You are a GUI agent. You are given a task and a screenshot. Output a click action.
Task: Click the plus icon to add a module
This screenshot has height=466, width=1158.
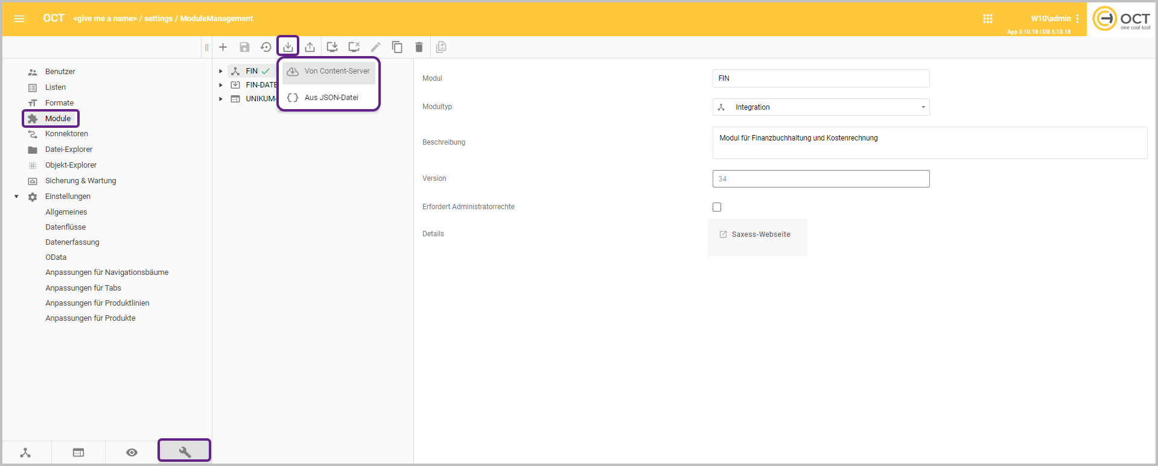coord(223,47)
